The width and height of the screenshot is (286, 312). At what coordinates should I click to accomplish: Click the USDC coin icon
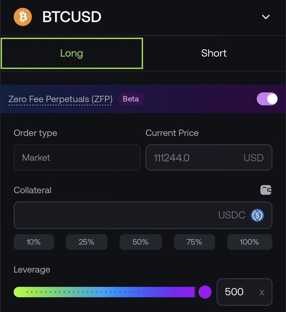point(258,215)
